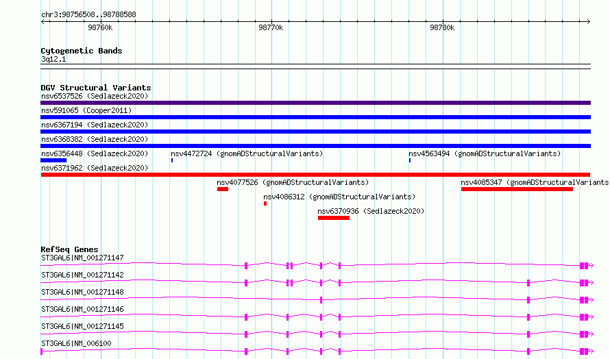The image size is (610, 359).
Task: Open the nsv6356448 (Sedlazeck2020) label
Action: [95, 153]
